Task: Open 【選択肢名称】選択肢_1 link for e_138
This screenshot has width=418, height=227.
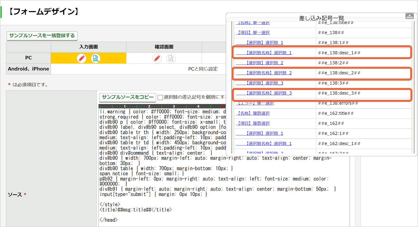Action: click(264, 53)
